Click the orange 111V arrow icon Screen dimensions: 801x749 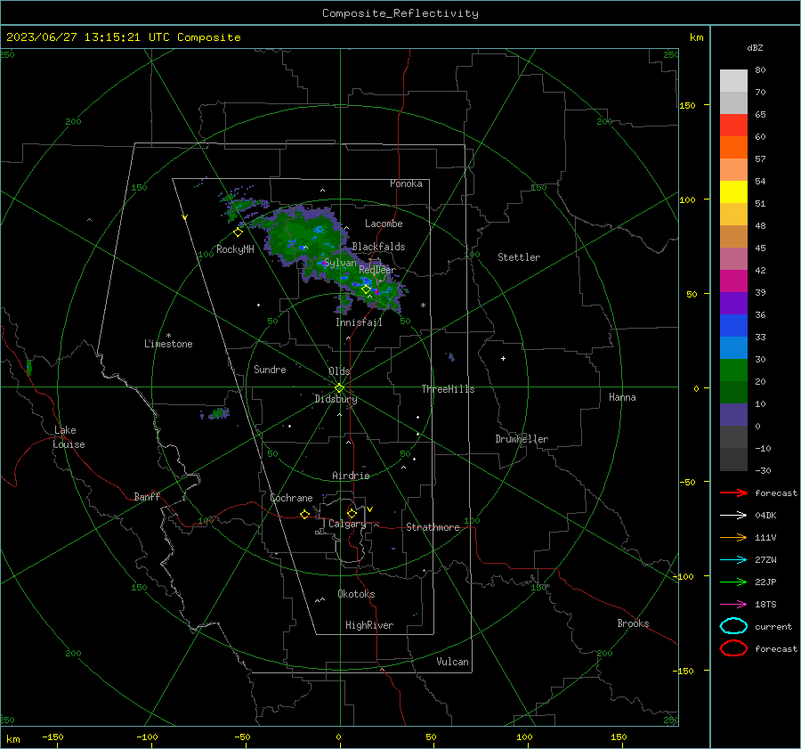pyautogui.click(x=733, y=537)
